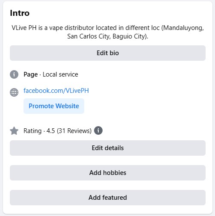The image size is (215, 216).
Task: Click the bold Page label
Action: pyautogui.click(x=31, y=74)
